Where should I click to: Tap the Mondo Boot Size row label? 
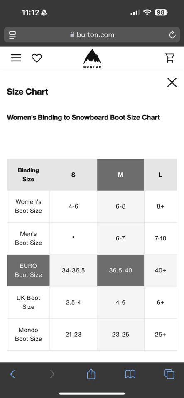(x=29, y=334)
